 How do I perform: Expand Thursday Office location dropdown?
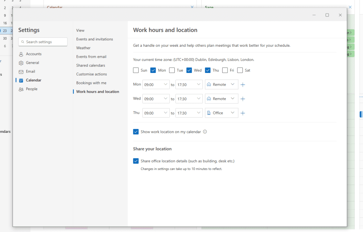coord(221,113)
